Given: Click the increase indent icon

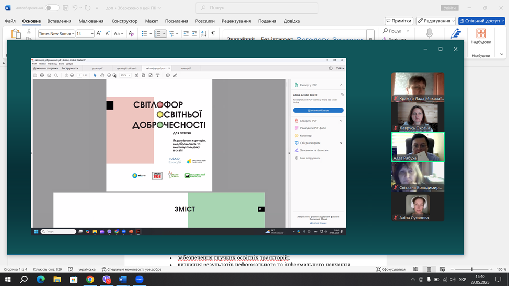Looking at the screenshot, I should (x=194, y=33).
